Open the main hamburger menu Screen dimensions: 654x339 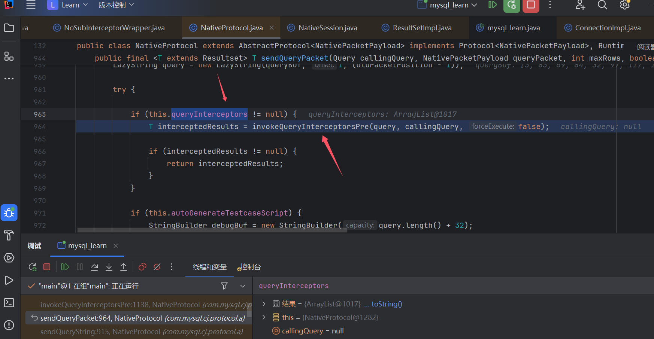(31, 5)
